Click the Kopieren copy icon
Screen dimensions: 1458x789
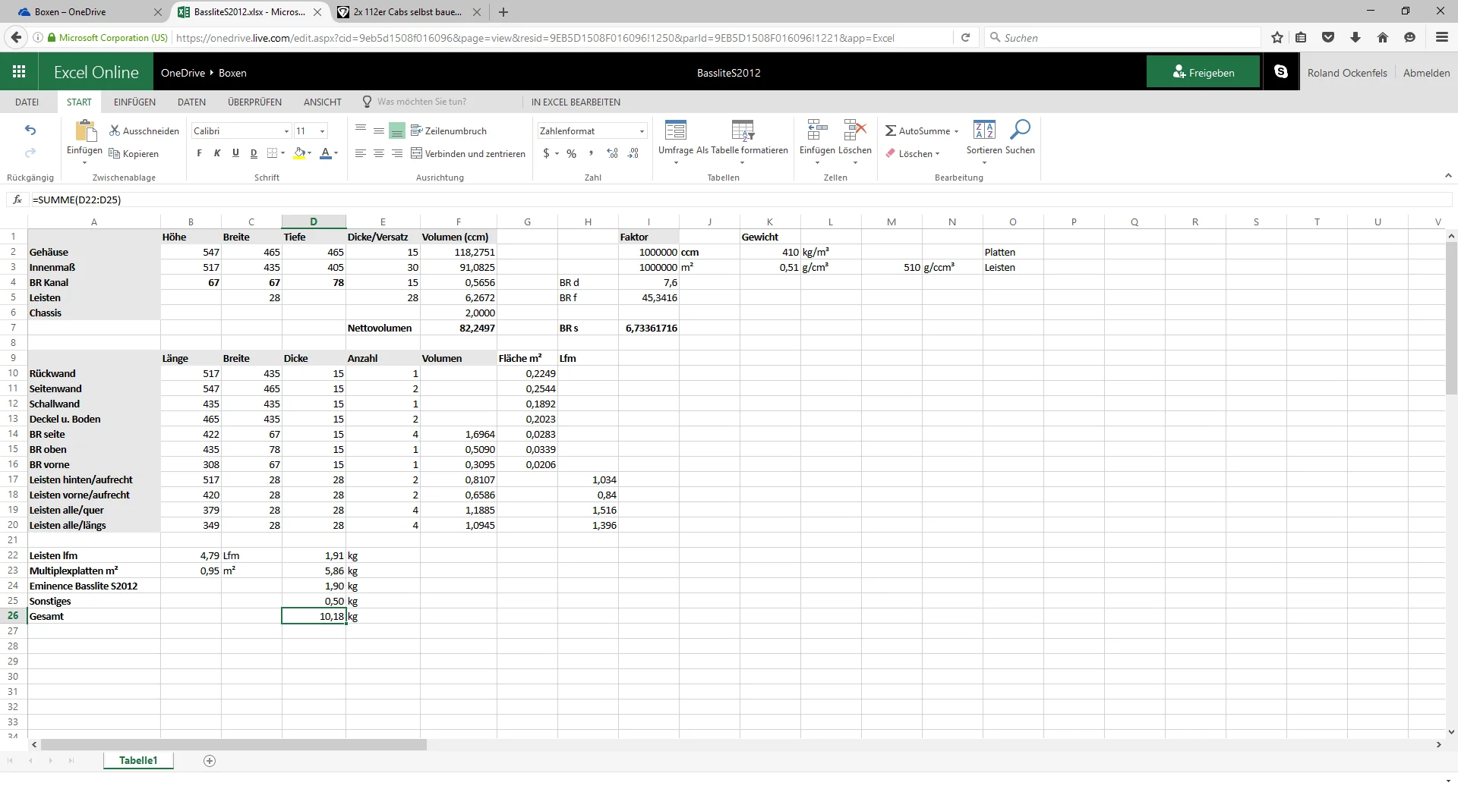115,154
